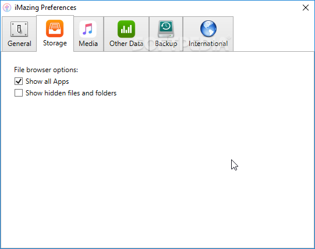Switch to the General tab label
Screen dimensions: 315x249
[19, 44]
